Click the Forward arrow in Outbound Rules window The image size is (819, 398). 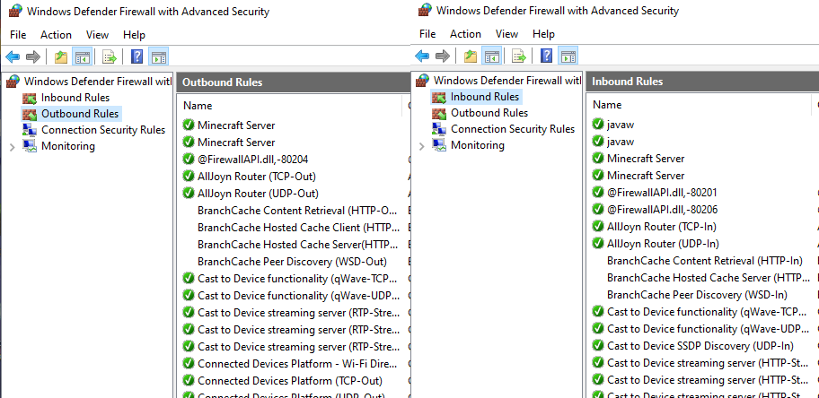tap(33, 56)
